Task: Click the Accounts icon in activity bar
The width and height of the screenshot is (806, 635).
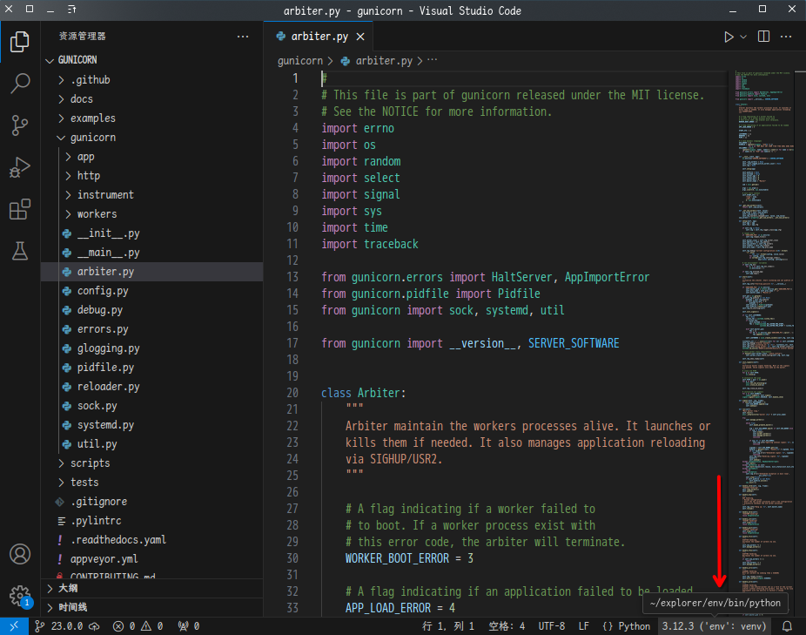Action: point(20,554)
